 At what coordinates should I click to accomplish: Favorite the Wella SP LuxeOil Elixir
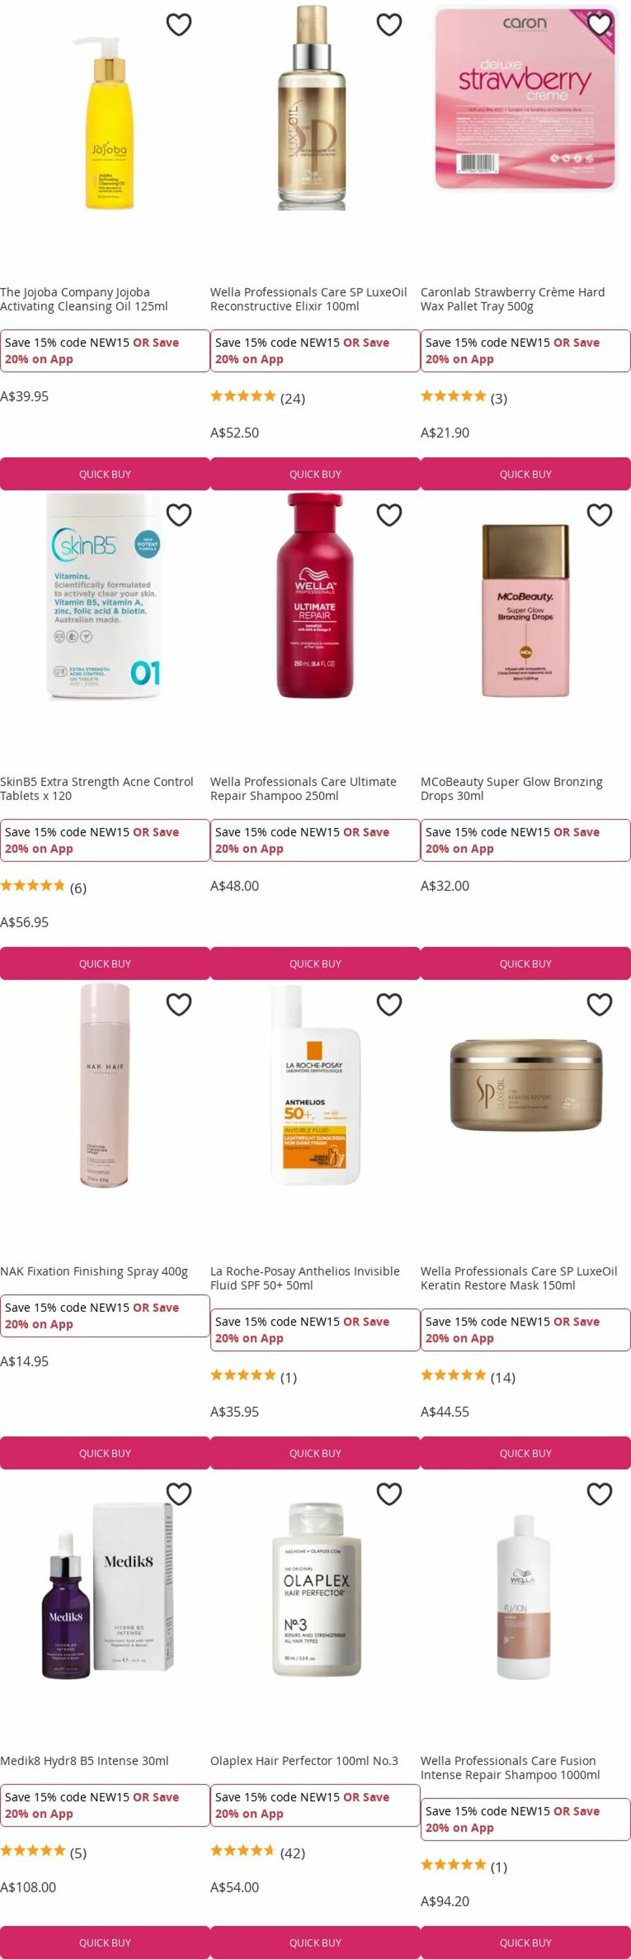[x=390, y=25]
